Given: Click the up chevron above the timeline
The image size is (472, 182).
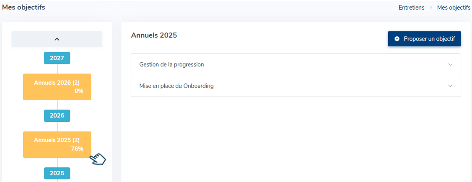Looking at the screenshot, I should click(x=57, y=39).
